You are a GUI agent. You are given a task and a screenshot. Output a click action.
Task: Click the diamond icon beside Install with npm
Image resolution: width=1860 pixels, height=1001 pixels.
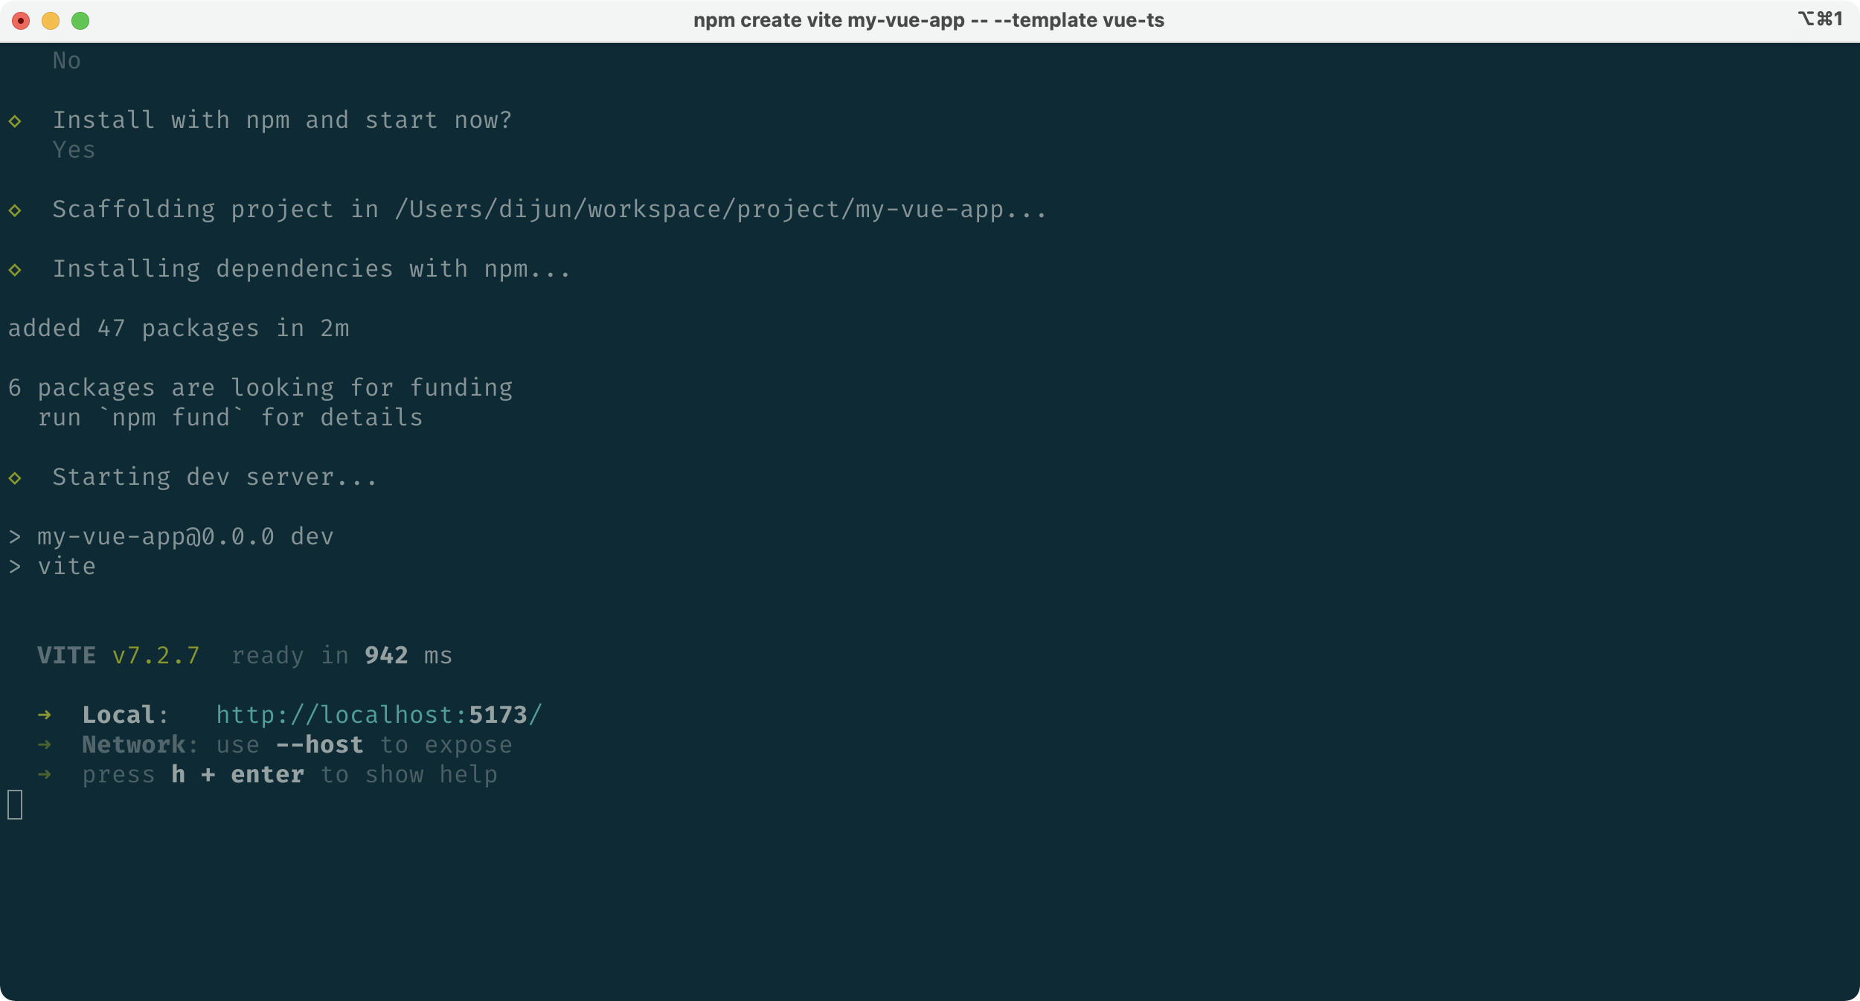click(x=15, y=121)
